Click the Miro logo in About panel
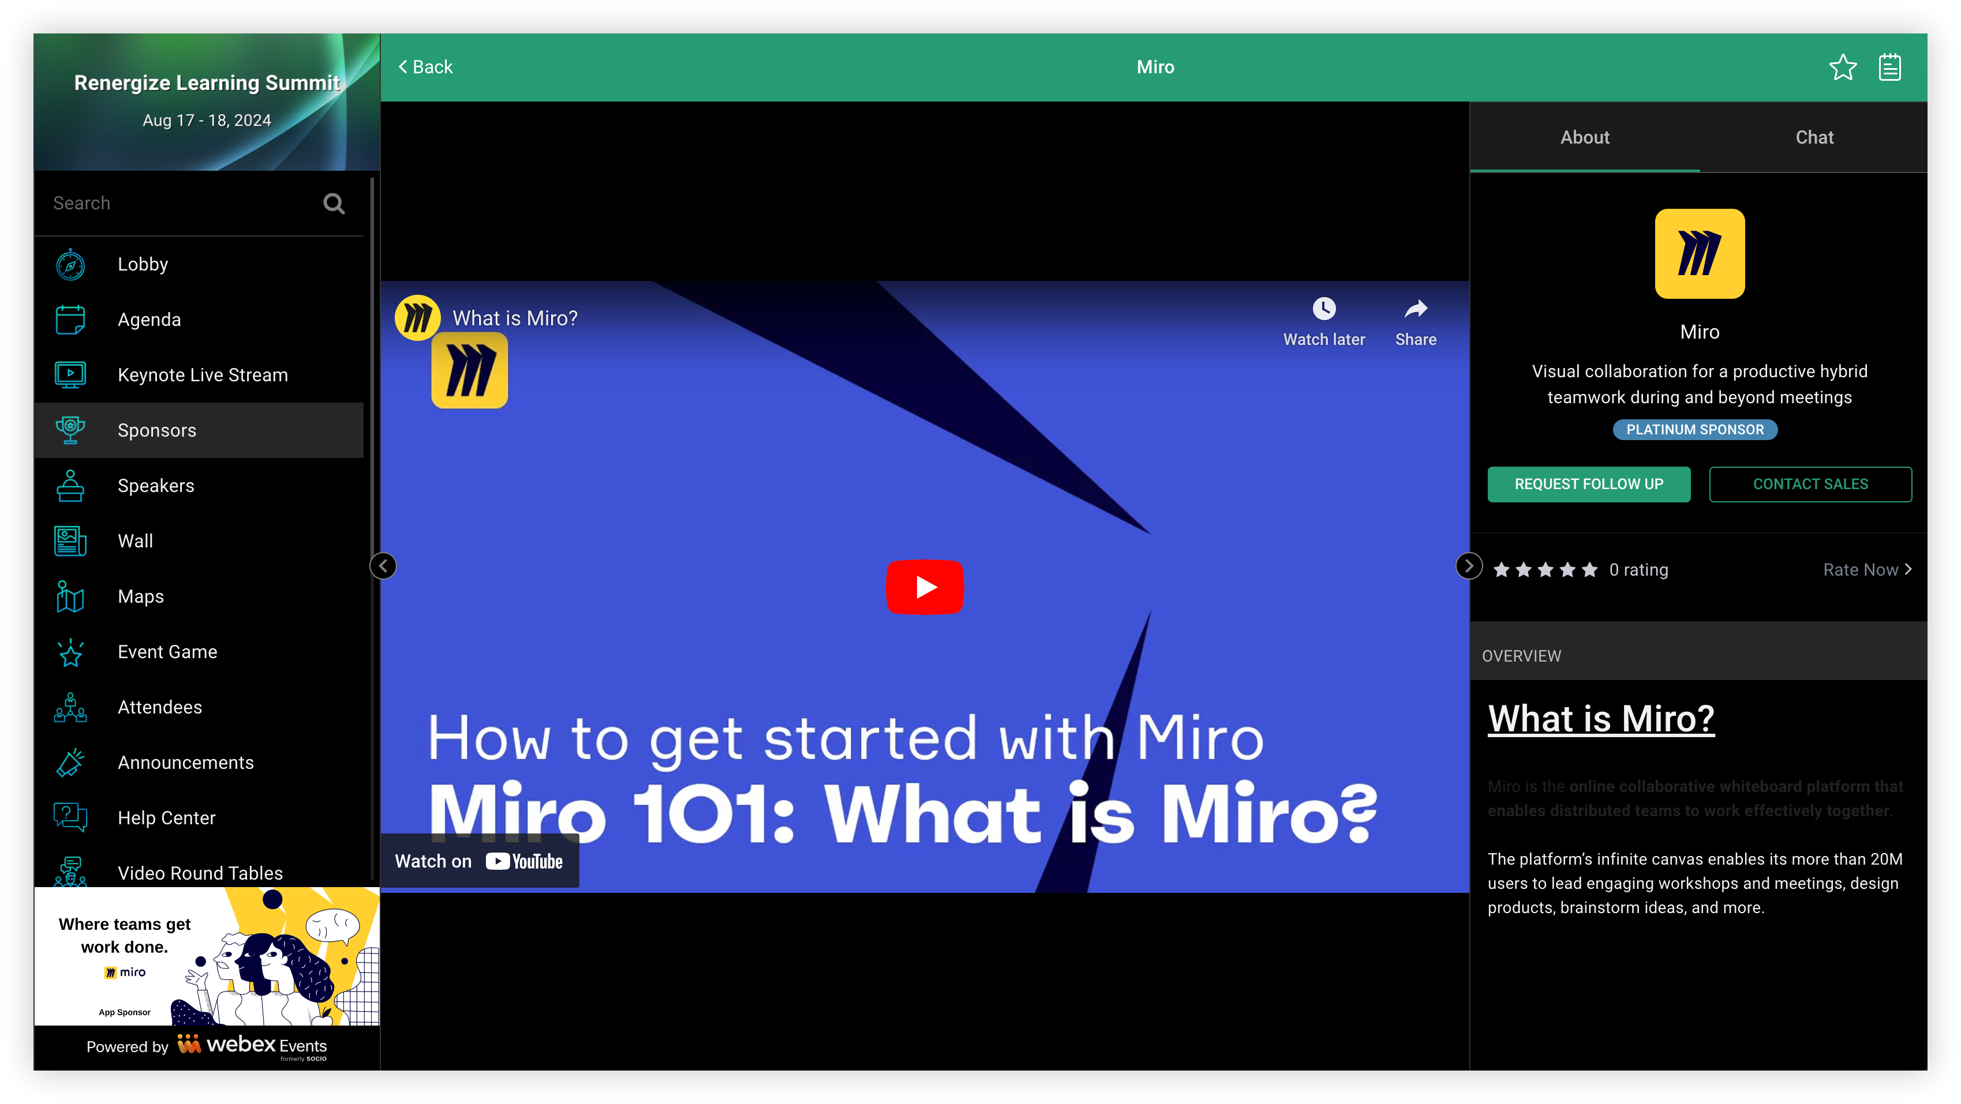 pos(1699,253)
